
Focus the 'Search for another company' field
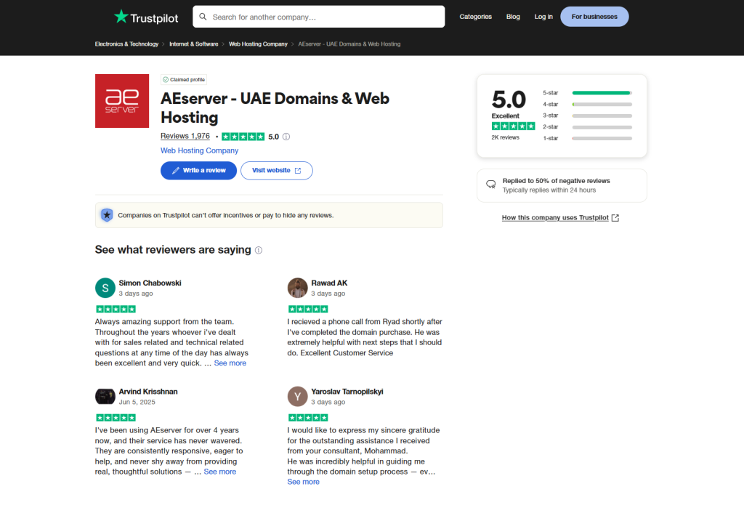(x=319, y=17)
